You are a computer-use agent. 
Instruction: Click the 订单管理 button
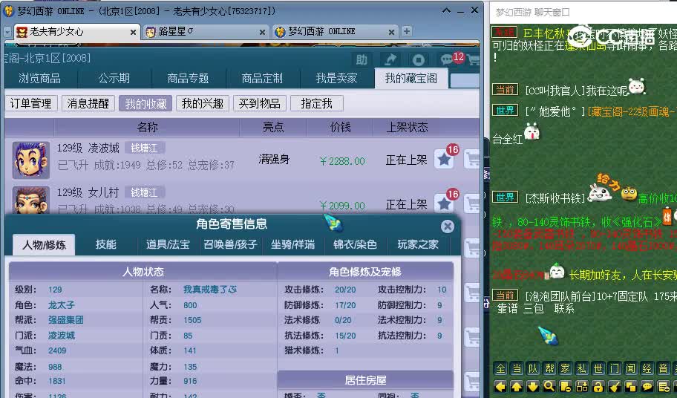tap(31, 104)
